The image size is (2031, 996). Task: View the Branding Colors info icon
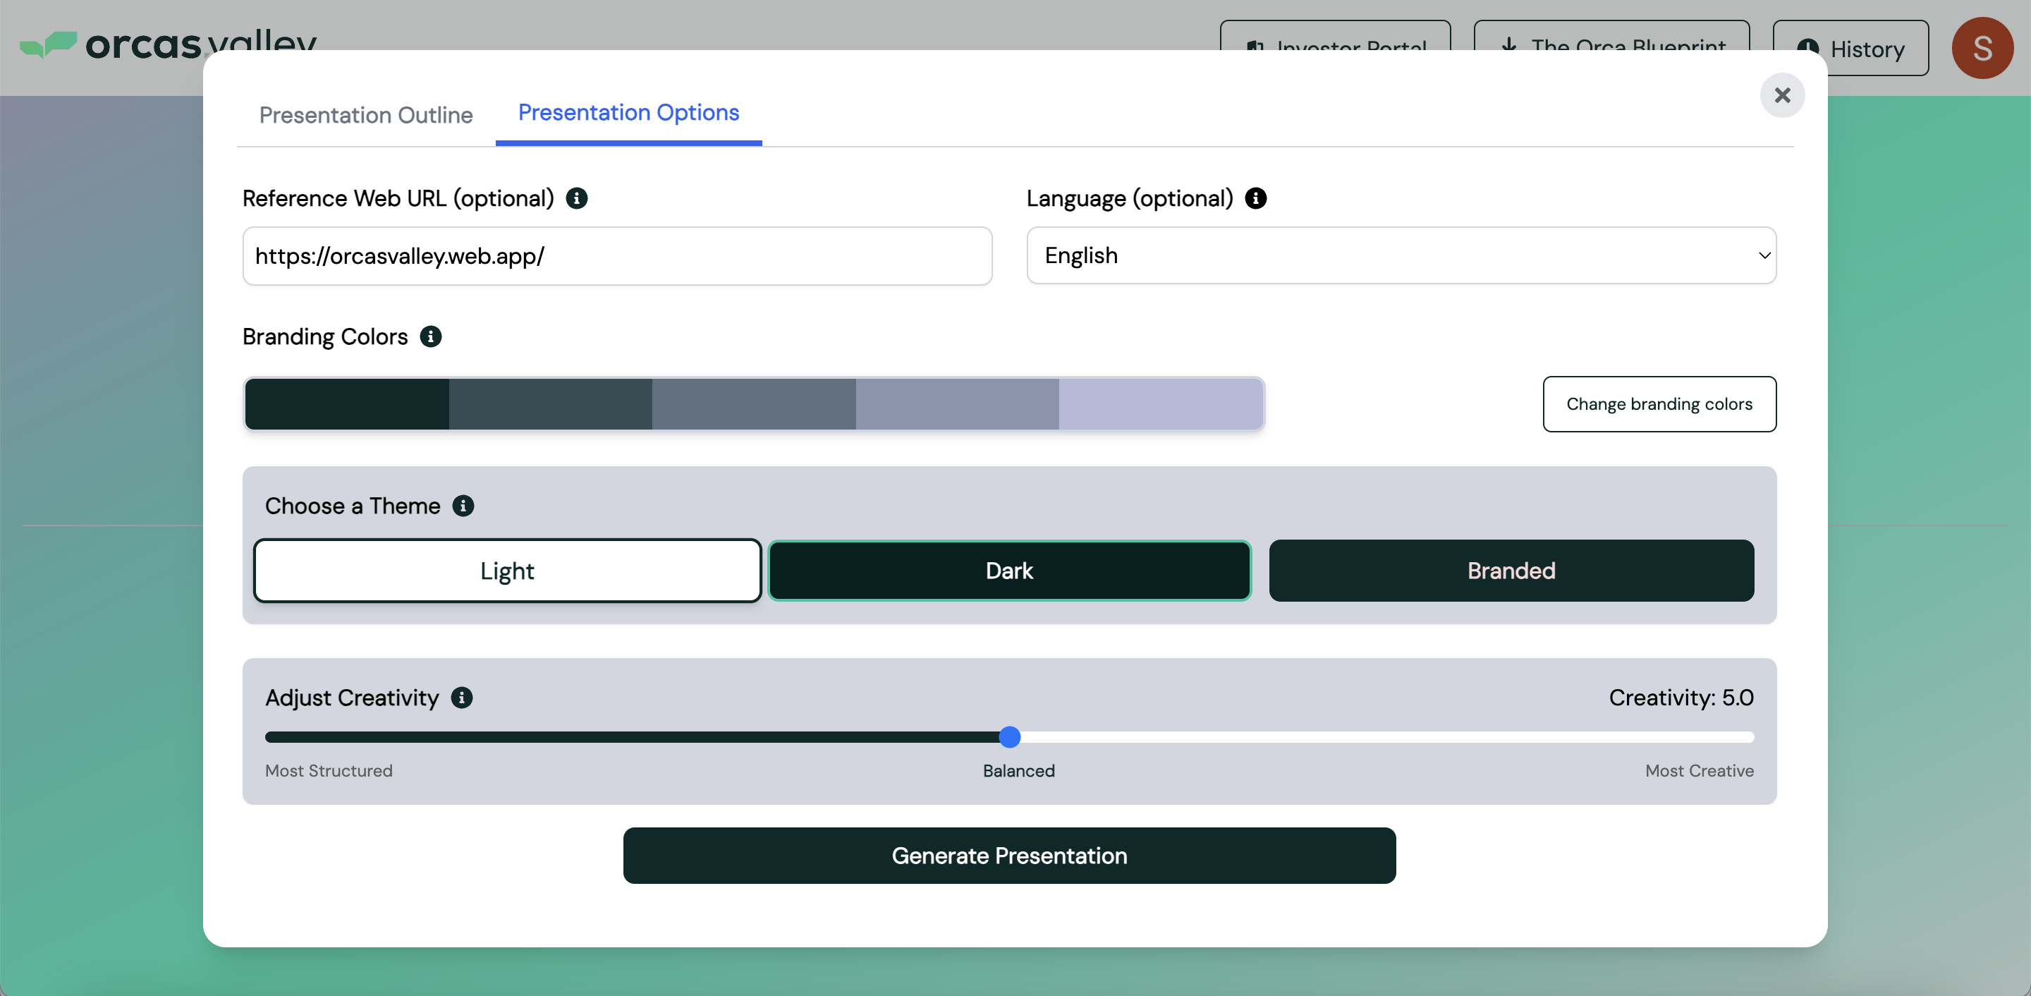(430, 336)
